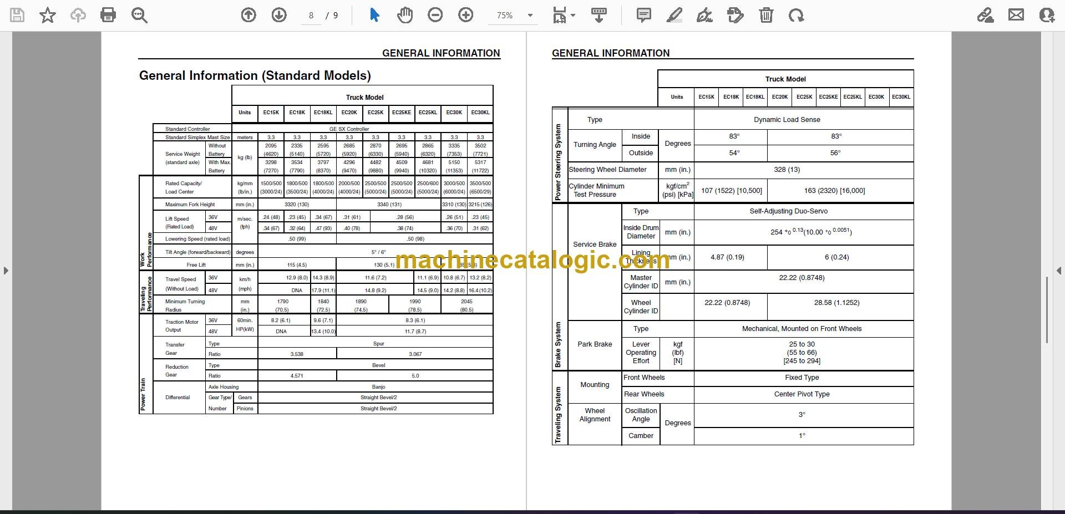1065x514 pixels.
Task: Print the document
Action: tap(108, 15)
